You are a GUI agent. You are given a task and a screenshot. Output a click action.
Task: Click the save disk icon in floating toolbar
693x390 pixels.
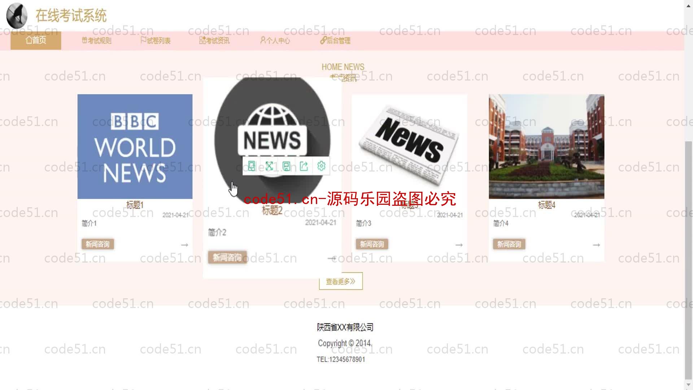pos(286,166)
